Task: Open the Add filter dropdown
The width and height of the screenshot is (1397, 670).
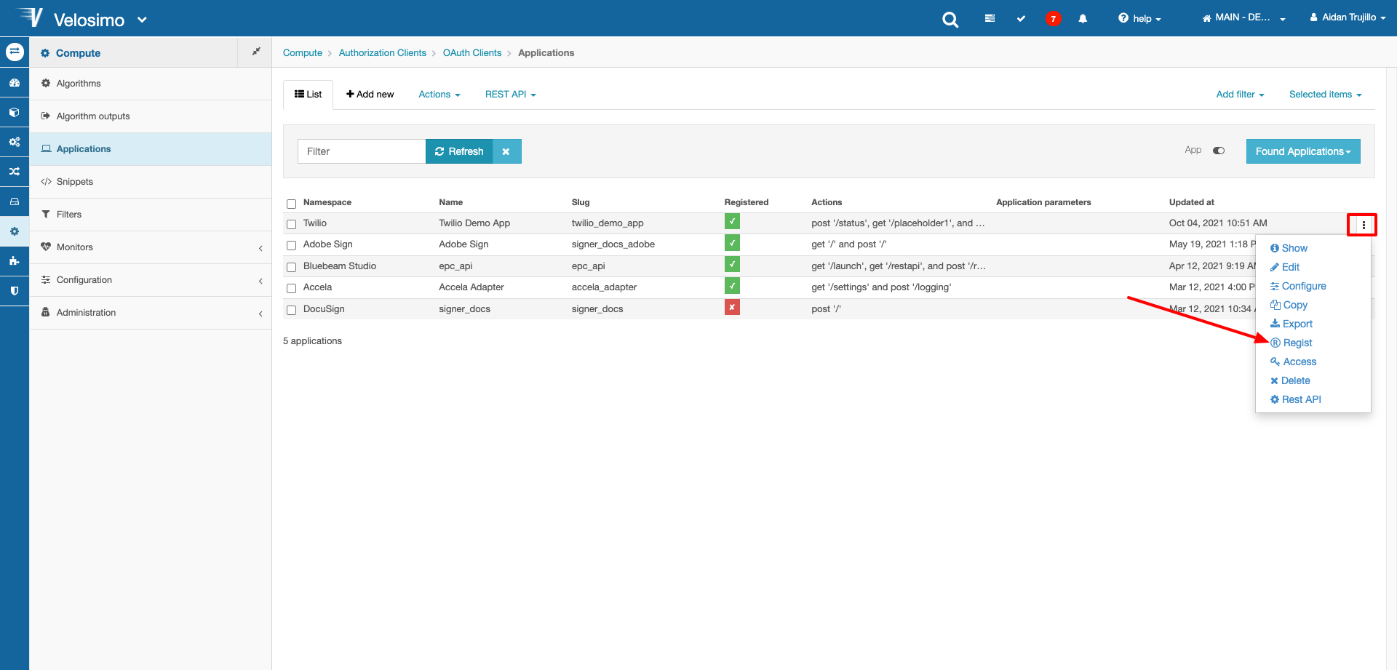Action: pos(1240,95)
